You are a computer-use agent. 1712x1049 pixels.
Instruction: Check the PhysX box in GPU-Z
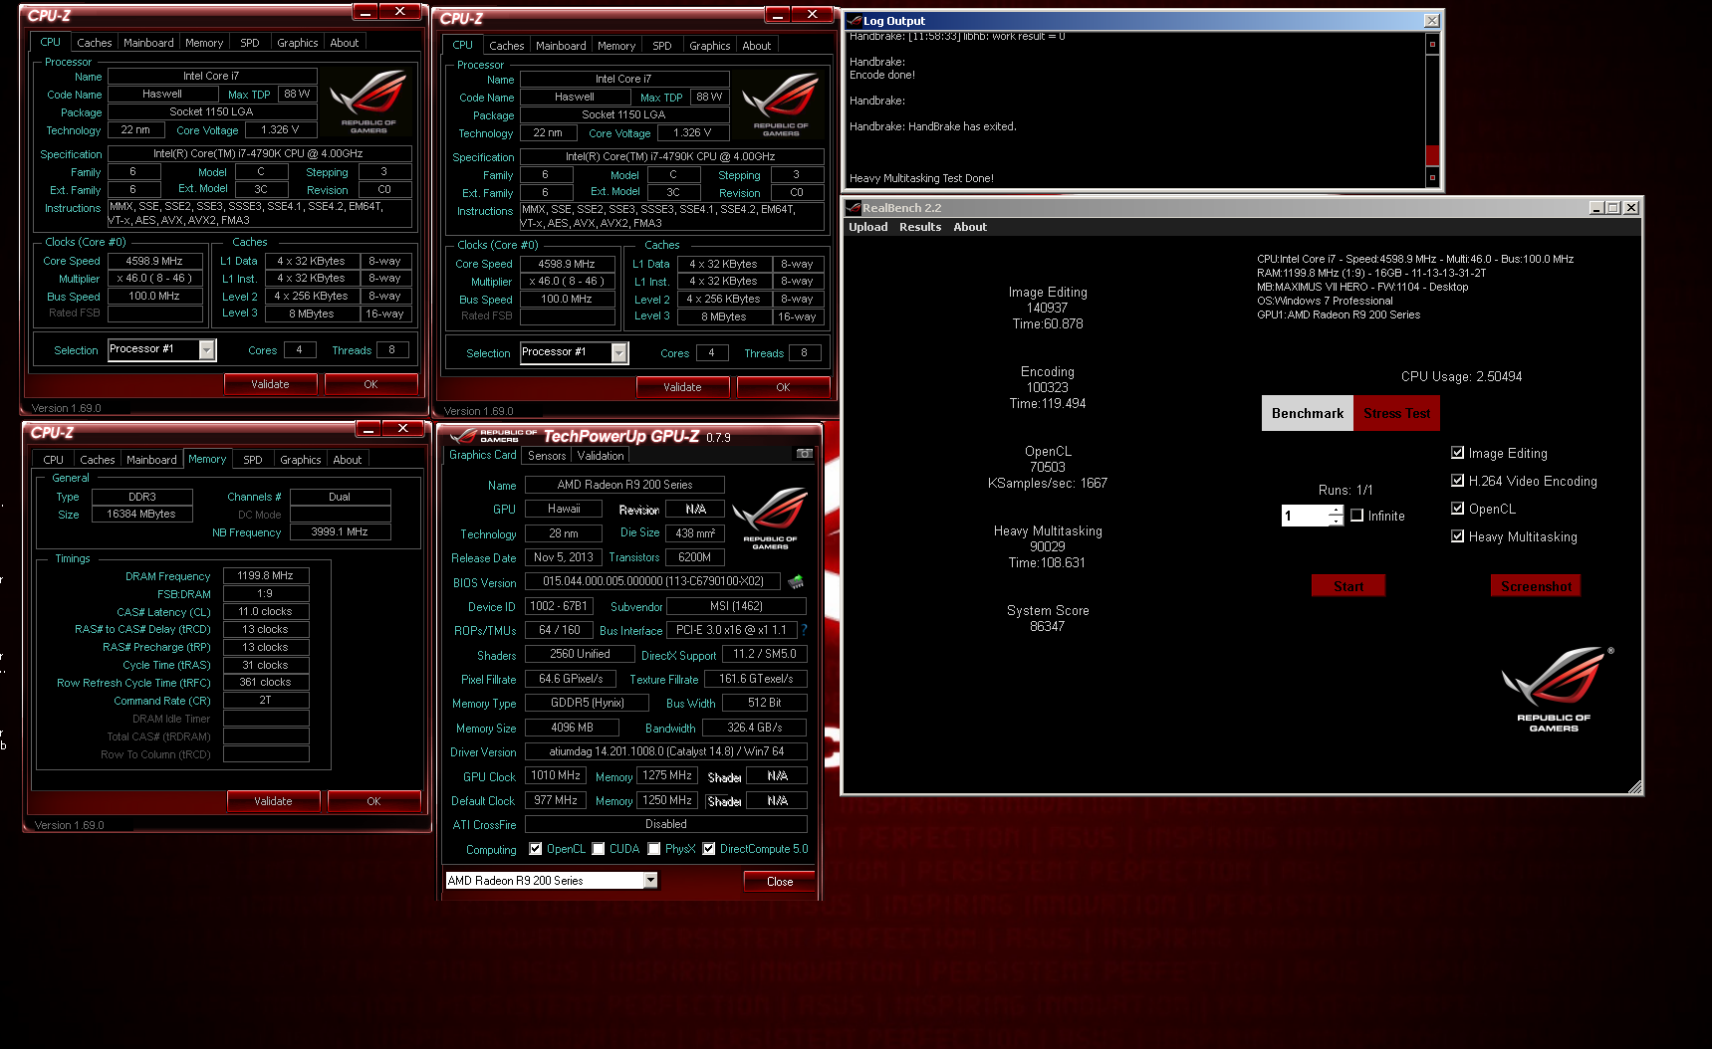(x=654, y=849)
